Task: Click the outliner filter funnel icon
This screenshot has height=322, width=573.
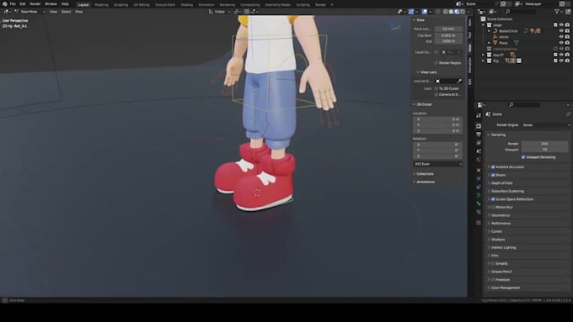Action: [x=557, y=12]
